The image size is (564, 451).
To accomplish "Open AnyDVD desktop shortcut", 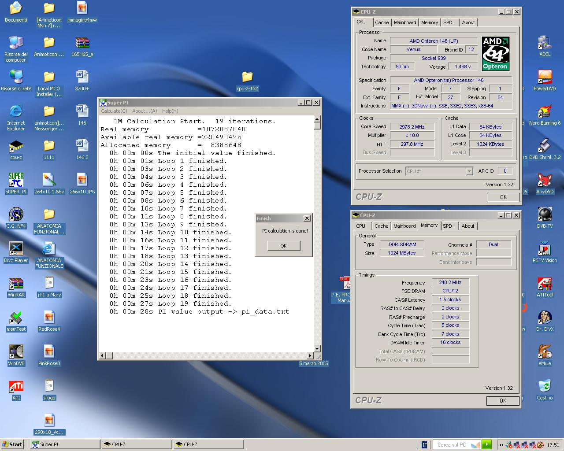I will tap(545, 184).
